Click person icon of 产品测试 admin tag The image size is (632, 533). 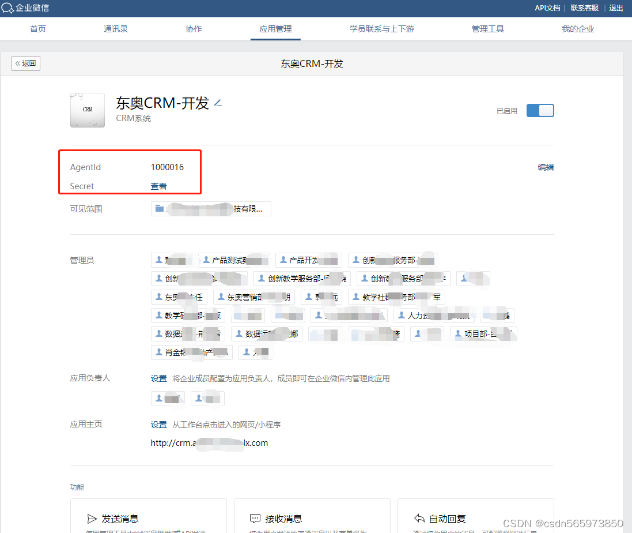click(206, 260)
